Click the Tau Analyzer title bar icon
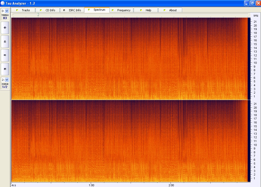The image size is (261, 187). pos(3,3)
